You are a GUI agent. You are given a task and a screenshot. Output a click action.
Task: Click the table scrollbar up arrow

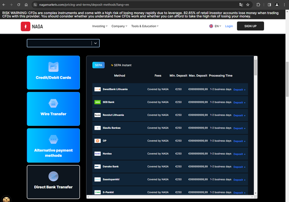(x=255, y=58)
